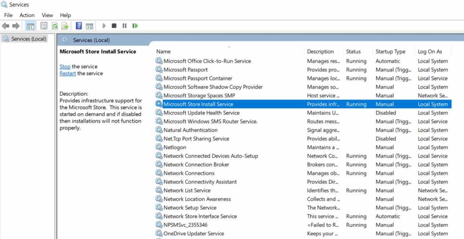Image resolution: width=464 pixels, height=239 pixels.
Task: Click gear icon of Microsoft Storage Spaces SMP
Action: [159, 95]
